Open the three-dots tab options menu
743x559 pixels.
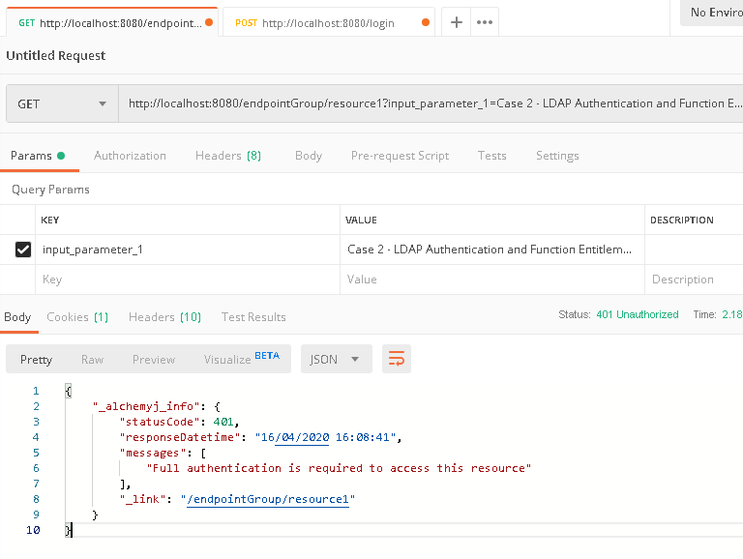click(485, 22)
